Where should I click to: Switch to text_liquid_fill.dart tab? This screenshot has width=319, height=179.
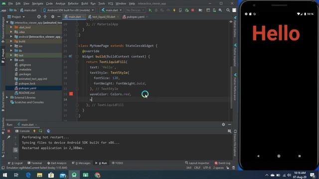103,17
